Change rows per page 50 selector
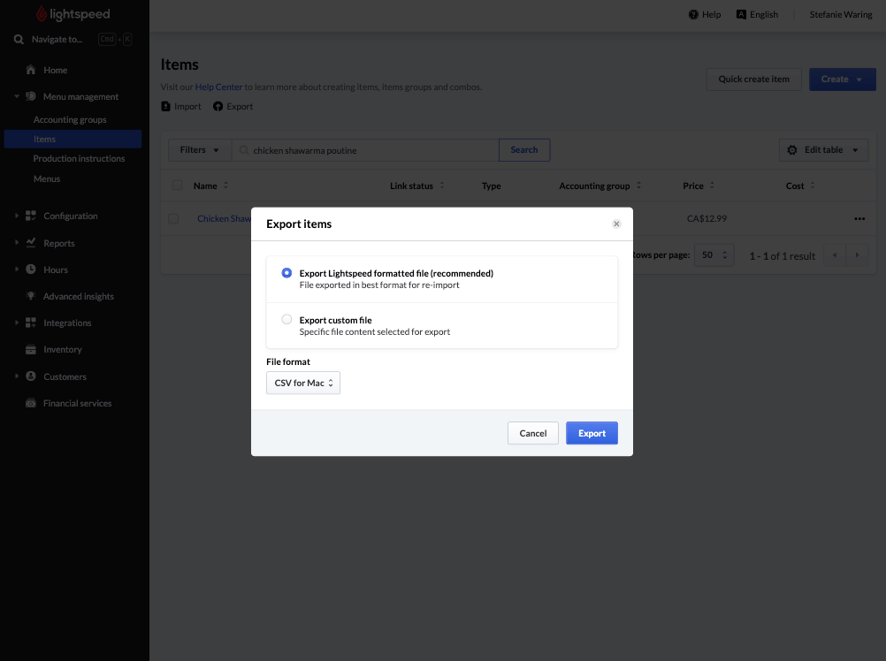This screenshot has width=886, height=661. coord(714,255)
